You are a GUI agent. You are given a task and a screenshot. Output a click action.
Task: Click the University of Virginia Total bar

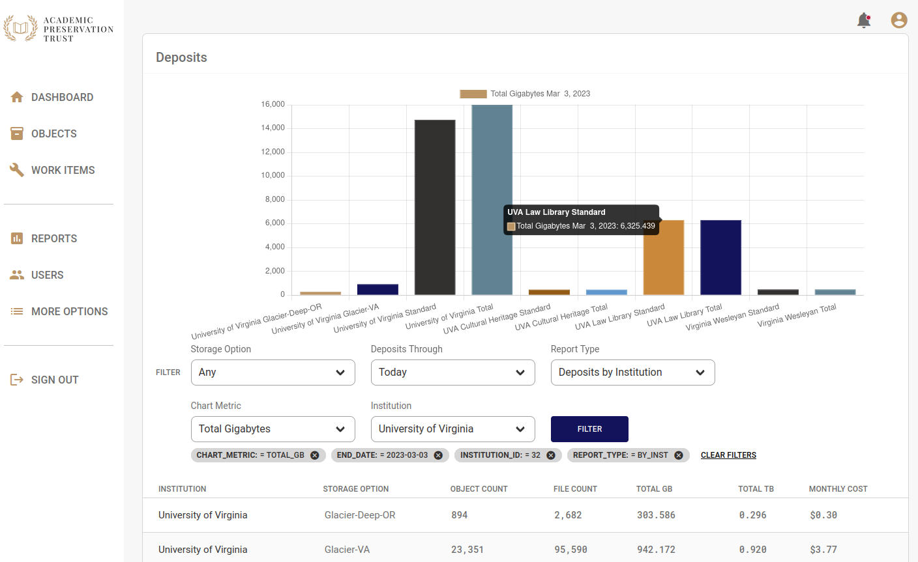point(492,200)
